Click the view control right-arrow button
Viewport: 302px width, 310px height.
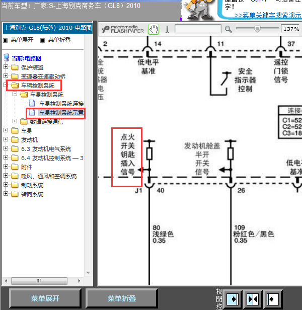pos(233,299)
